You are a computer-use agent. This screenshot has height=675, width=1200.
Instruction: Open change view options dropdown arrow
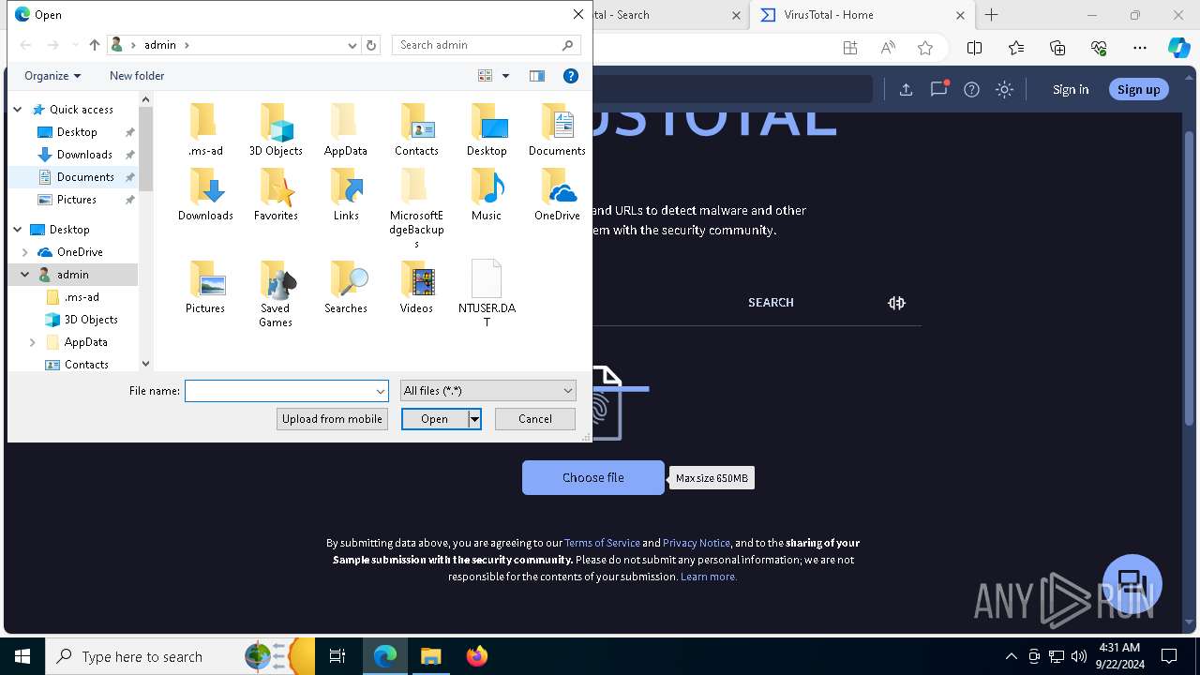coord(505,76)
